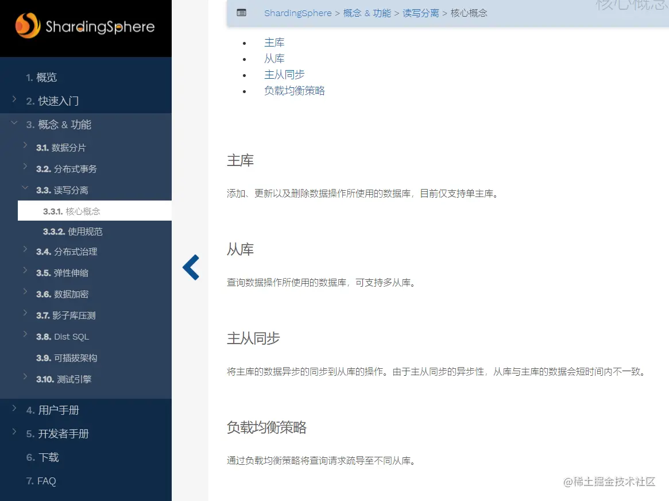The height and width of the screenshot is (501, 669).
Task: Click the 从库 section heading
Action: click(240, 249)
